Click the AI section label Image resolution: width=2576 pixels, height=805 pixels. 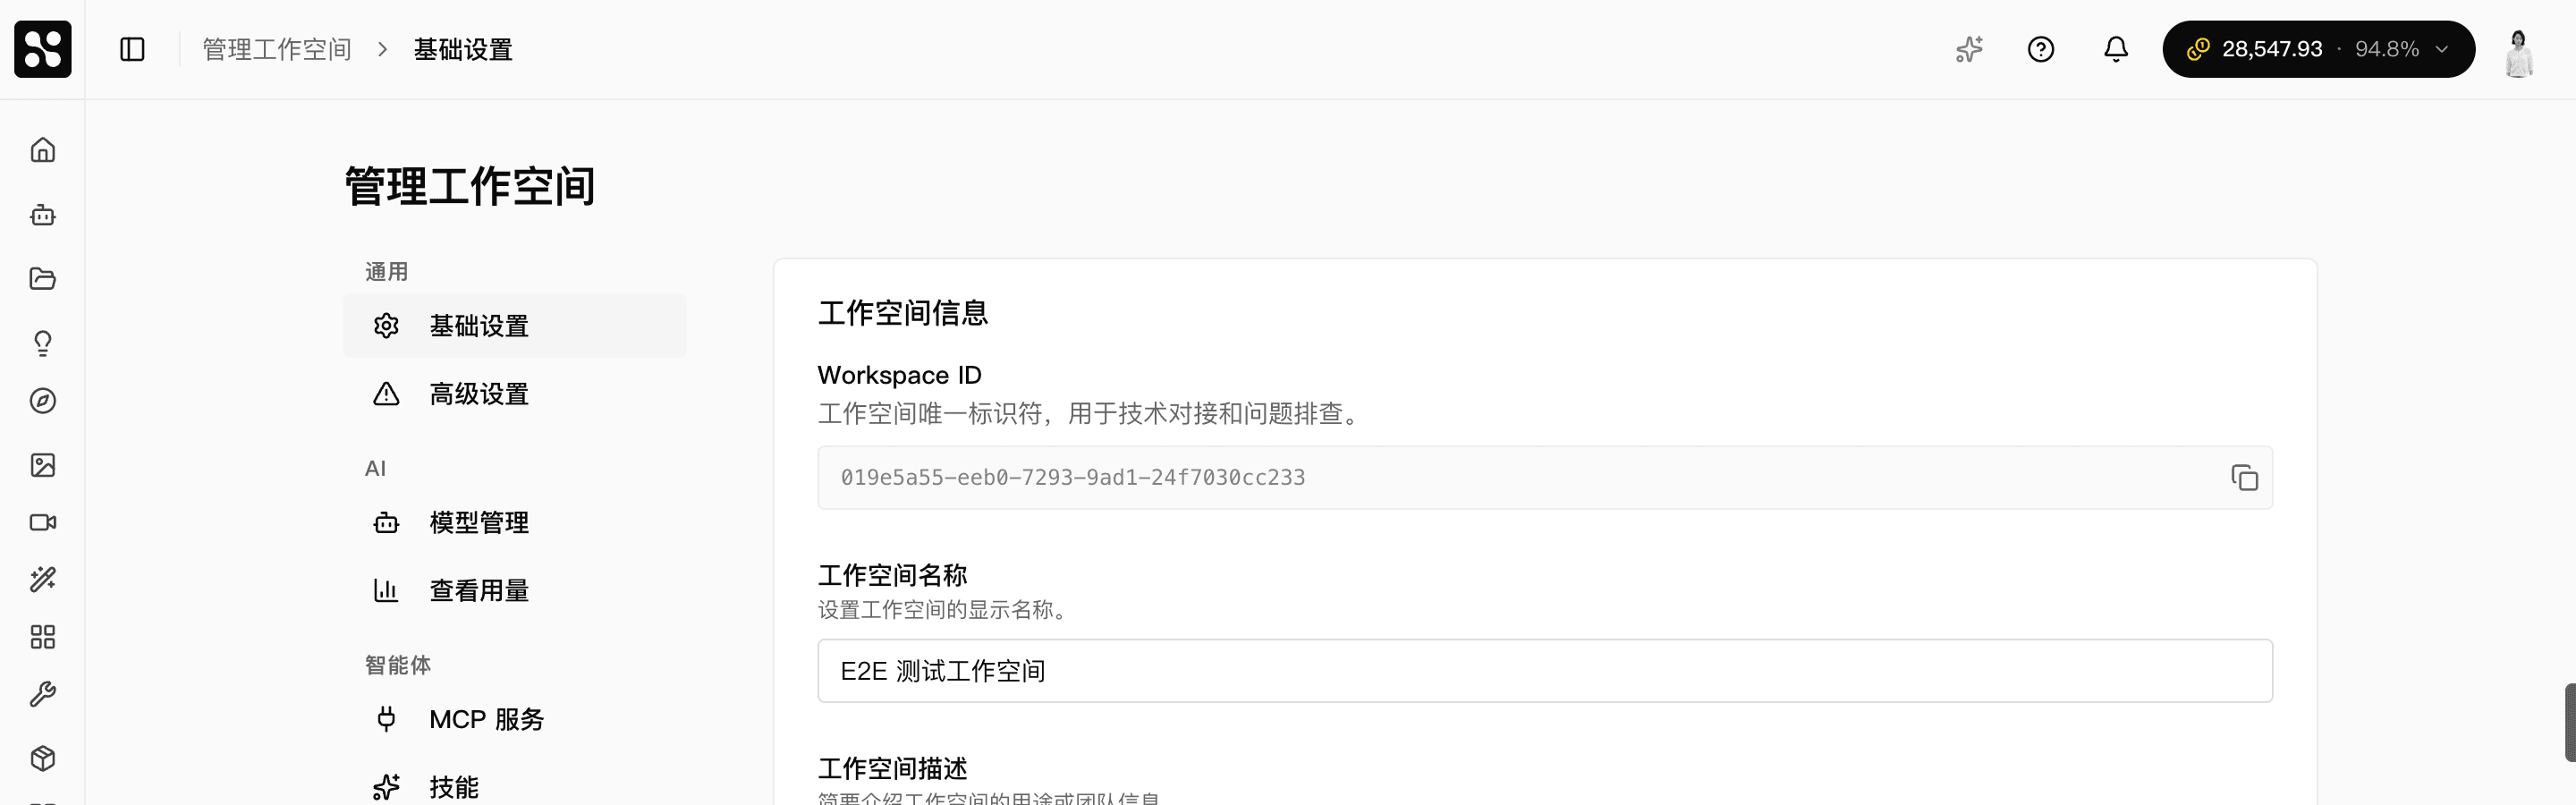[x=375, y=469]
